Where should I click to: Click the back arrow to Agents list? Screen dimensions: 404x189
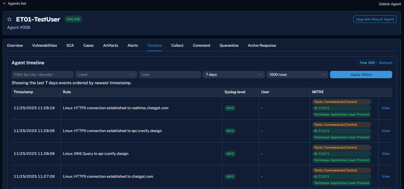point(4,4)
